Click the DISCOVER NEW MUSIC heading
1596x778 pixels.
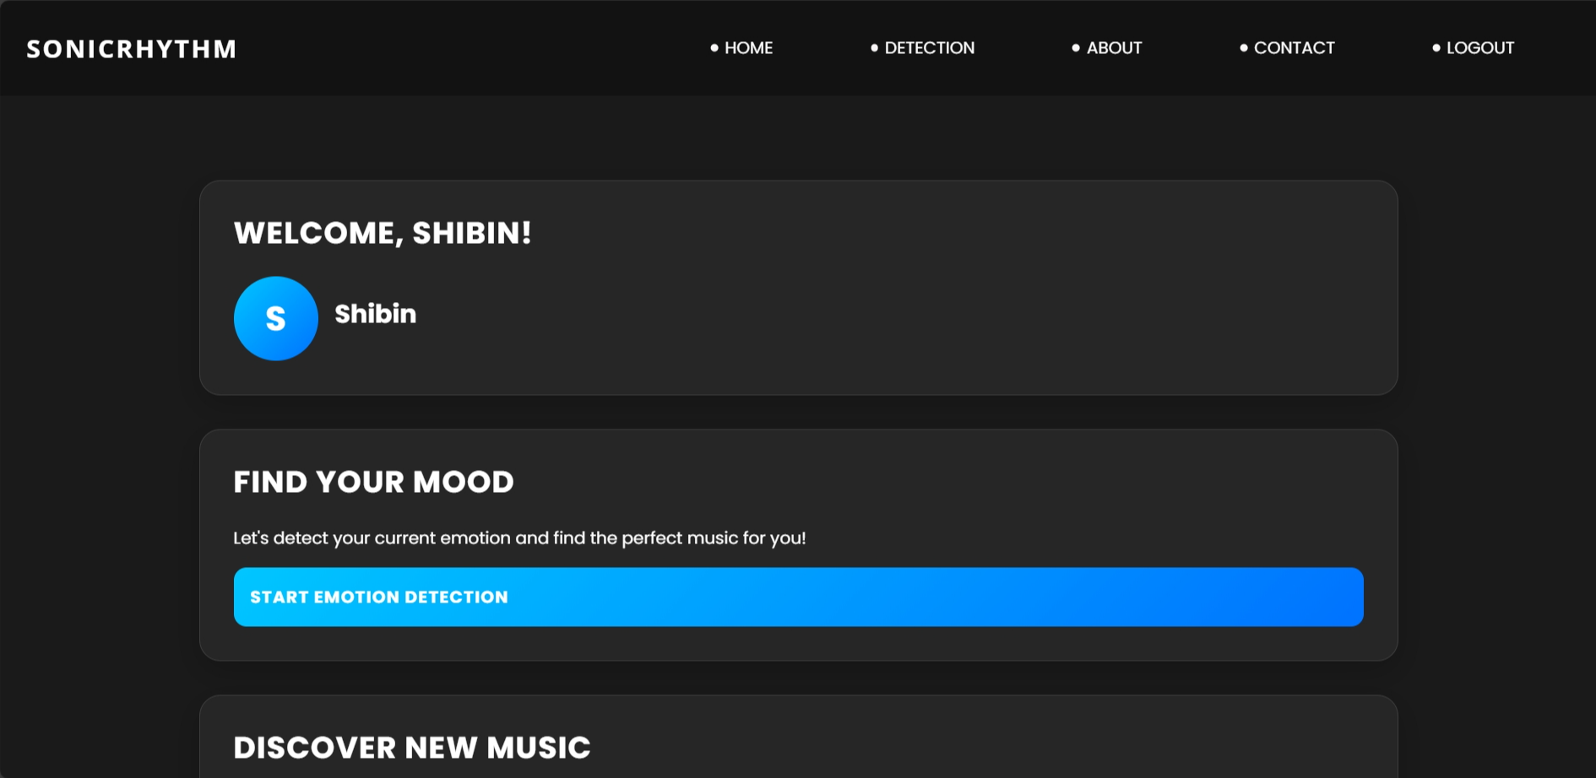pyautogui.click(x=412, y=748)
